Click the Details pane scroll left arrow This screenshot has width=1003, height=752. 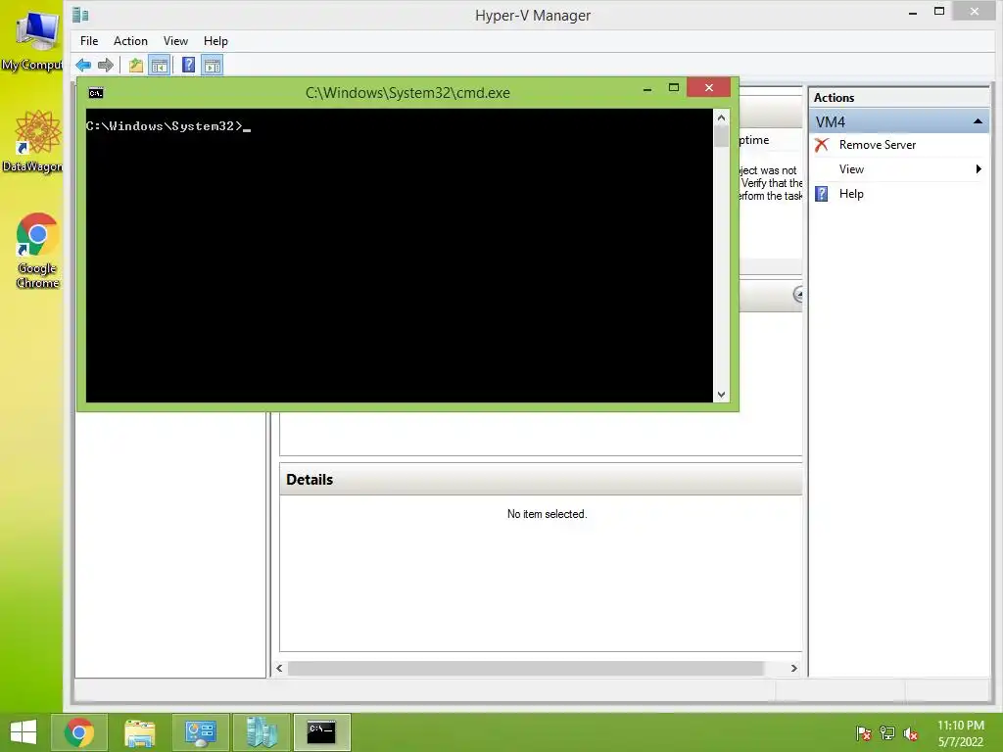[x=279, y=668]
